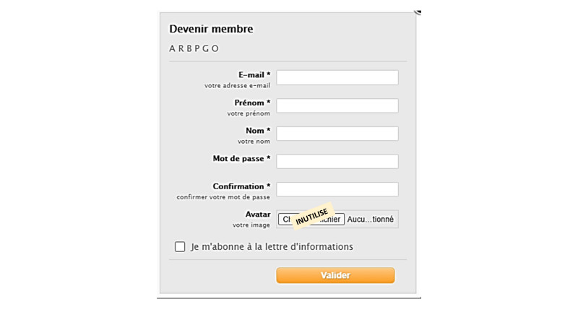The width and height of the screenshot is (578, 325).
Task: Click the "confirmer votre mot de passe" hint
Action: click(x=223, y=197)
